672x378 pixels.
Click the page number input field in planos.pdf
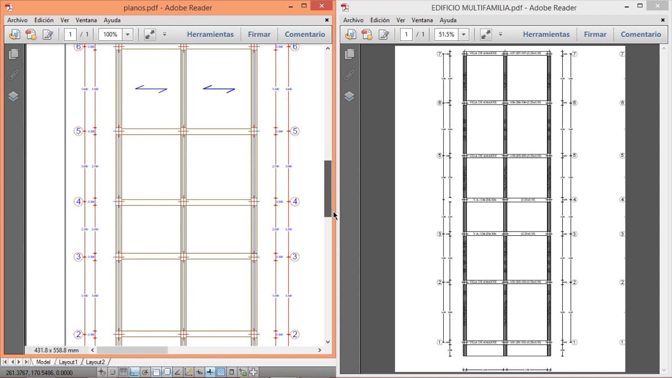pyautogui.click(x=71, y=34)
